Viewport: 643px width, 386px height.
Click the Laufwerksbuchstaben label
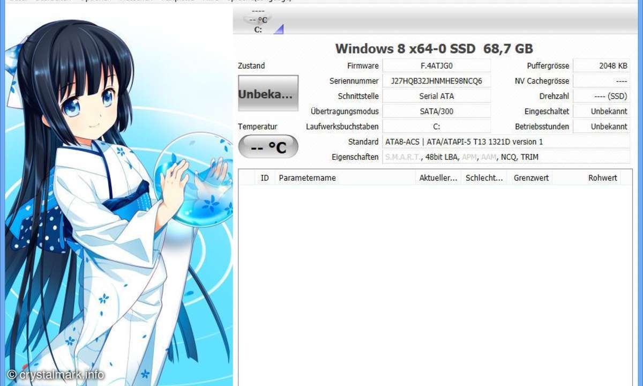342,127
